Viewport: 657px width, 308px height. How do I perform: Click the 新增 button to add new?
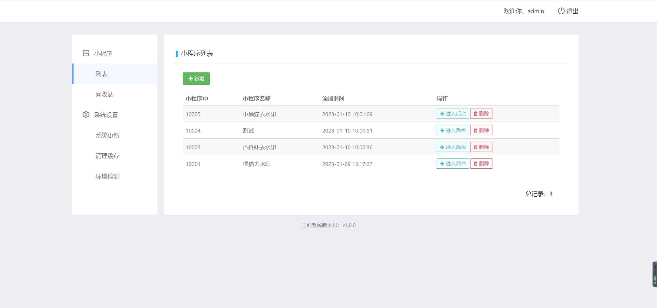[196, 79]
